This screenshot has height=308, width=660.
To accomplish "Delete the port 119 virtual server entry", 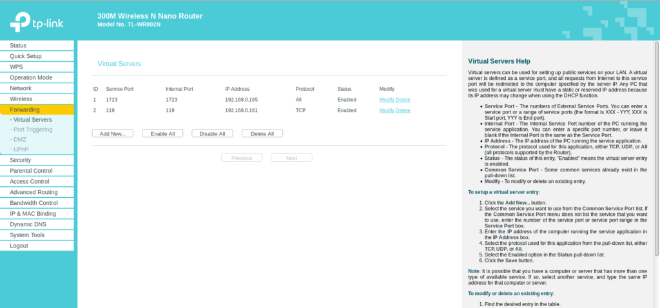I will (403, 110).
